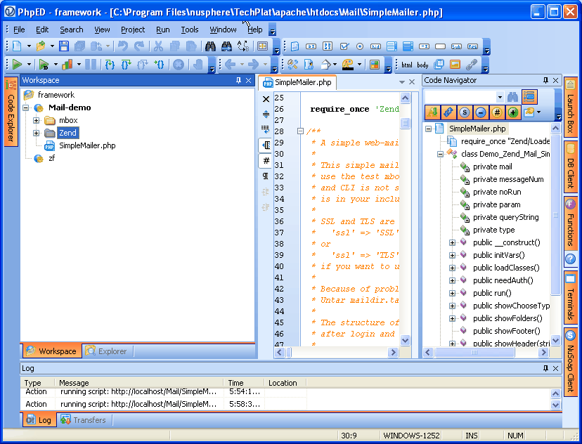Collapse the class Demo_Zend_Mail node

(440, 154)
